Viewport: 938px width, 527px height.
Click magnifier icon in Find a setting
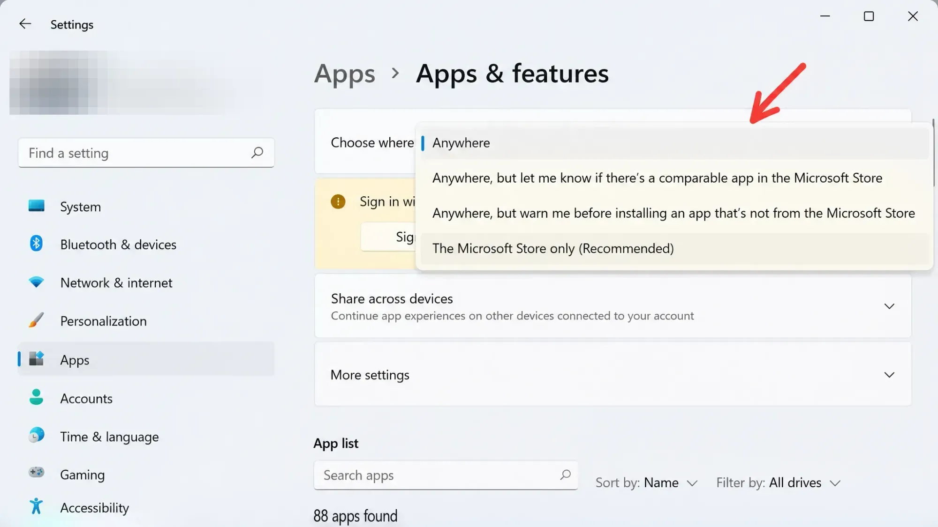point(257,153)
